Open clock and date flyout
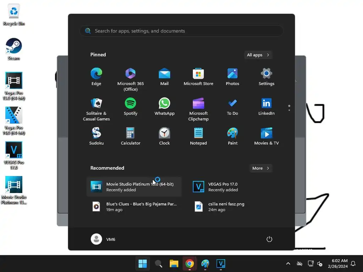The height and width of the screenshot is (272, 363). [338, 263]
